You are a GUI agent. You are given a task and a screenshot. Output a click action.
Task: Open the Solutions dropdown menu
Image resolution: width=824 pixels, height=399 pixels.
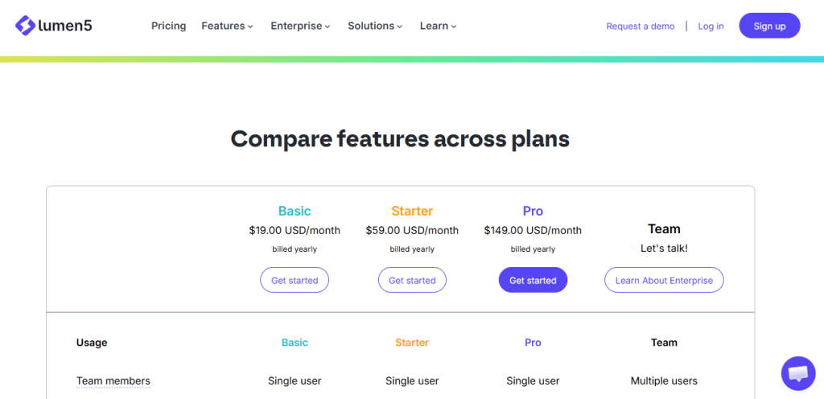point(375,26)
